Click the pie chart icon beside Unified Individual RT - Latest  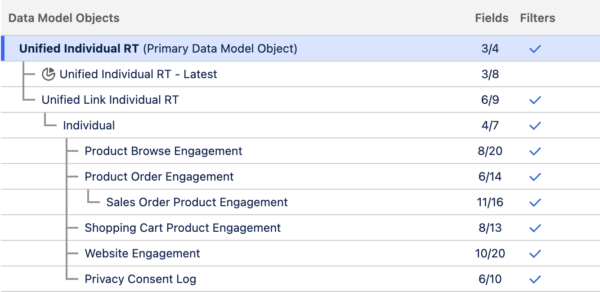click(x=48, y=74)
